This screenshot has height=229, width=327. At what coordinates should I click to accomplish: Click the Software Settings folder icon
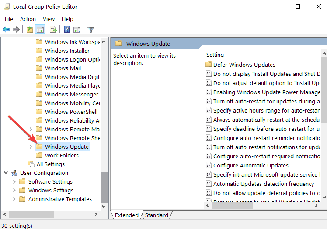[22, 181]
